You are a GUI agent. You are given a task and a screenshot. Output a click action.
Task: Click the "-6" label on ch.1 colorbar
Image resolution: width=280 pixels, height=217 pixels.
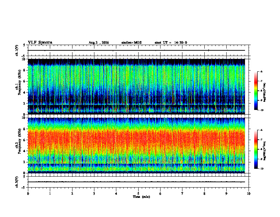click(x=261, y=71)
